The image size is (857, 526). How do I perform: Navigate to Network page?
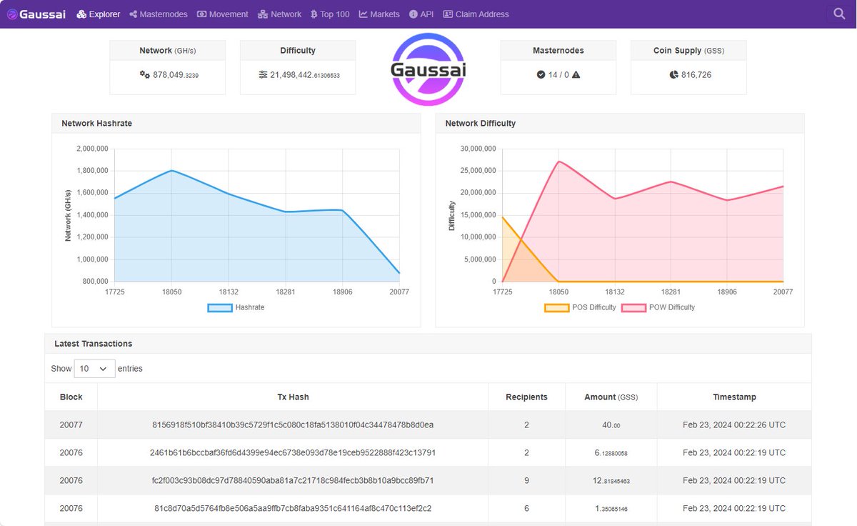280,14
